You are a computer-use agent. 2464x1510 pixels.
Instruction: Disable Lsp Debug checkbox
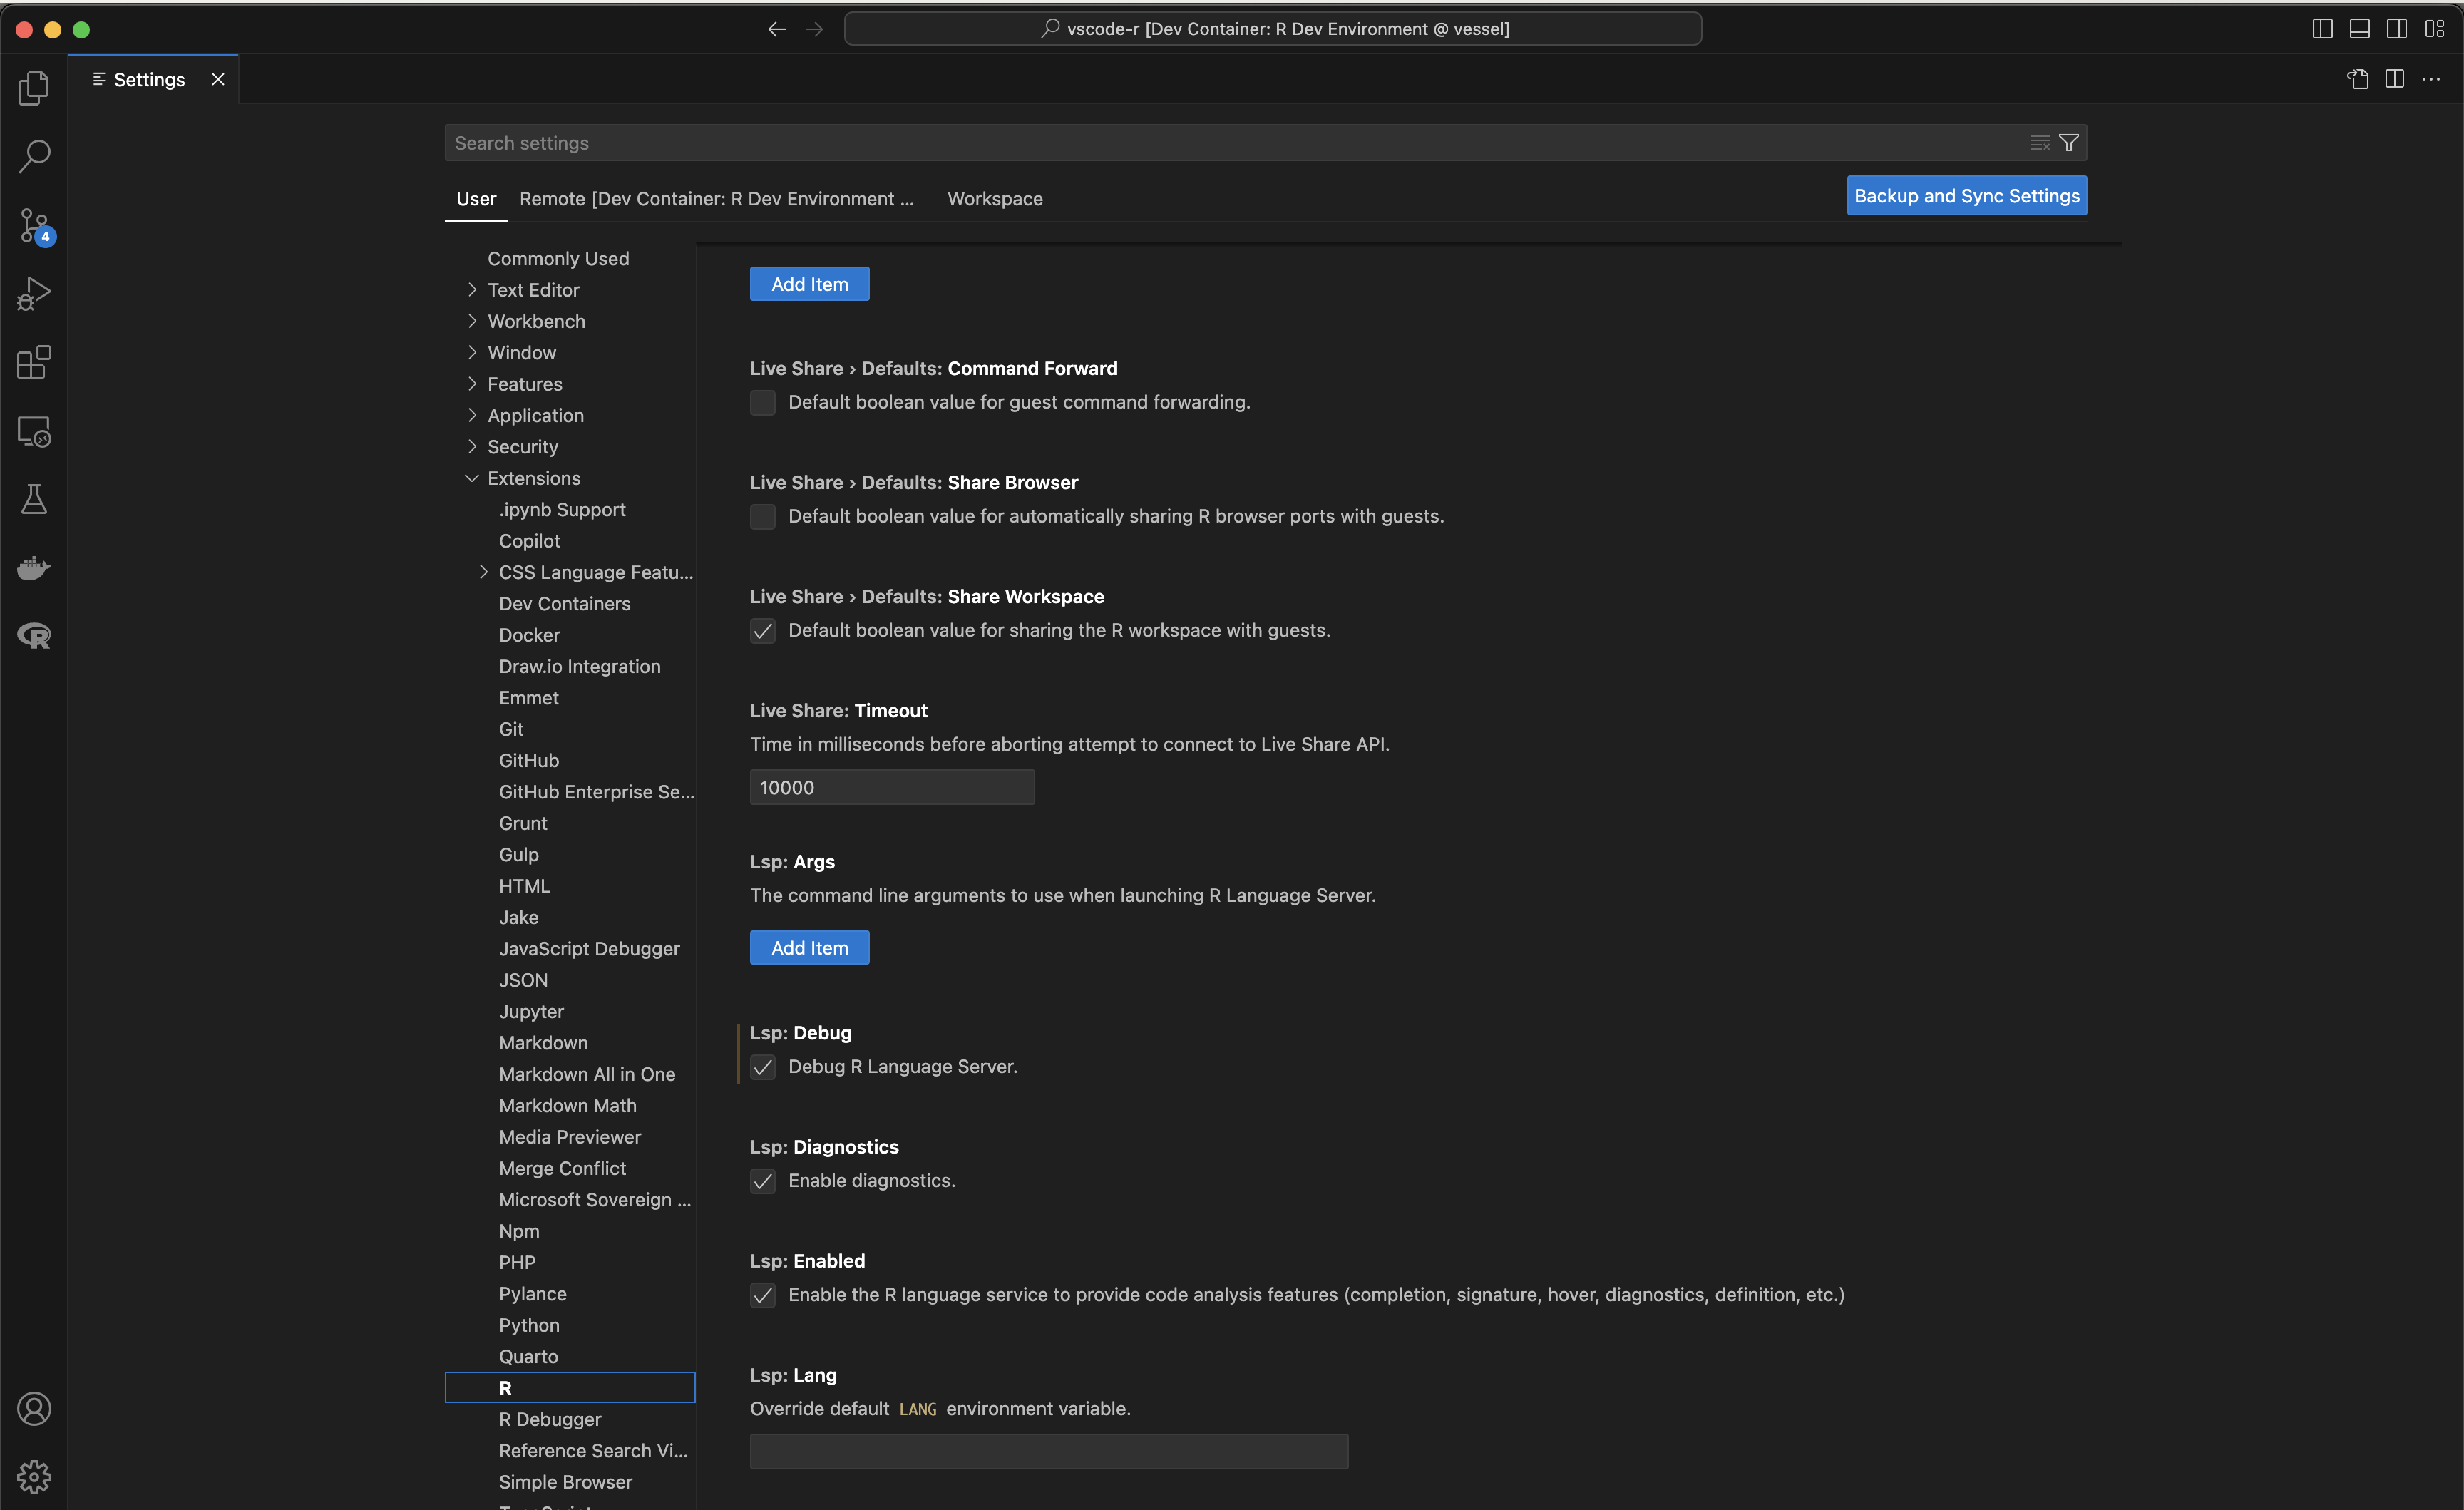pos(763,1067)
